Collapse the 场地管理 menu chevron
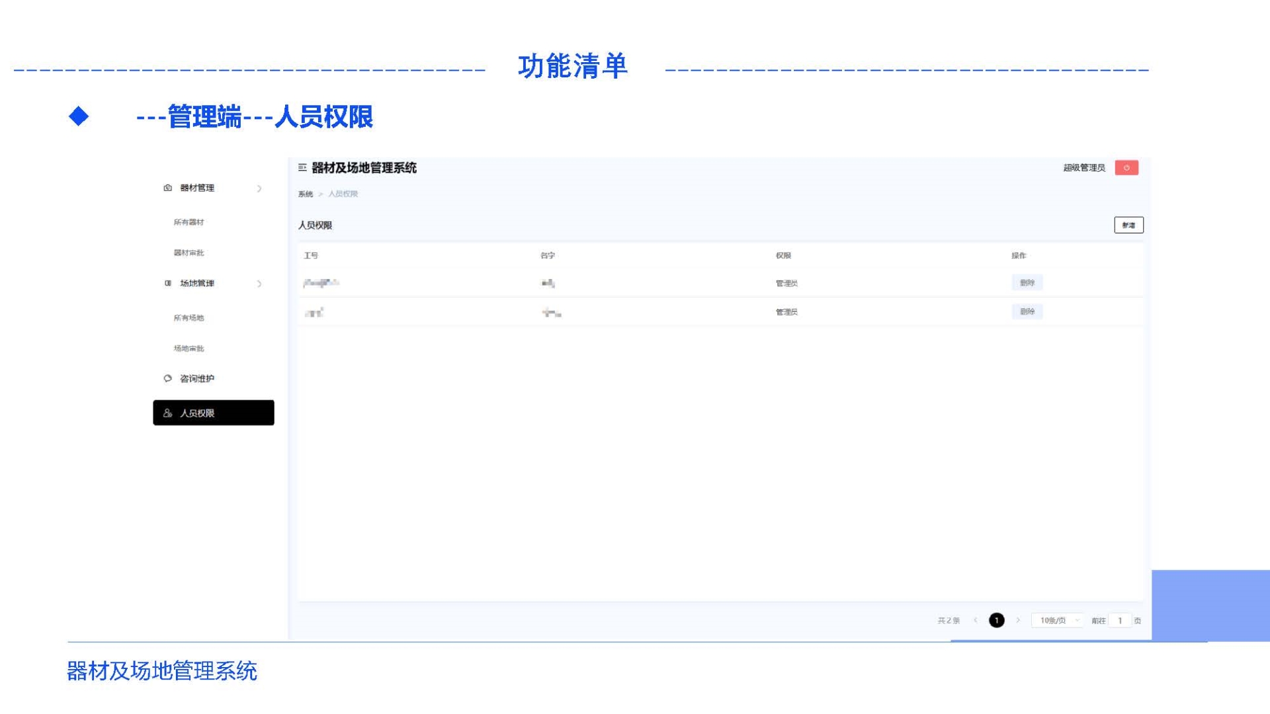Screen dimensions: 1270x714 pos(259,284)
